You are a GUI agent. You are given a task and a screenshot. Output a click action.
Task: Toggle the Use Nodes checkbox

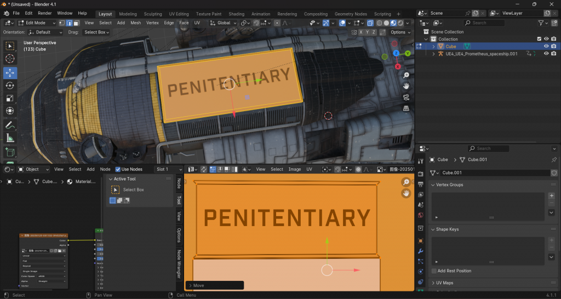pyautogui.click(x=118, y=169)
